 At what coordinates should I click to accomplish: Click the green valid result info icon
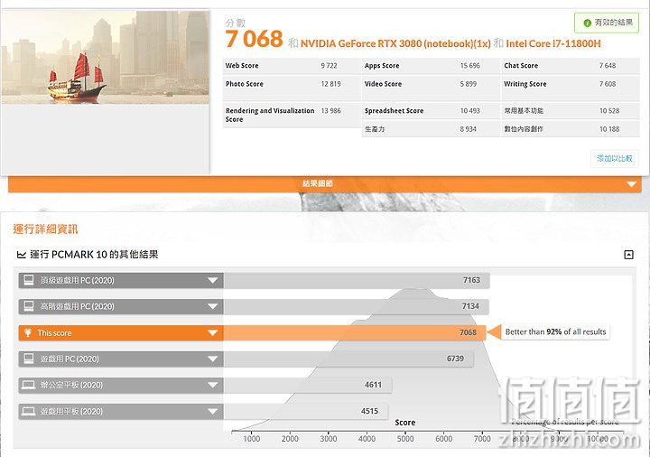pos(587,23)
